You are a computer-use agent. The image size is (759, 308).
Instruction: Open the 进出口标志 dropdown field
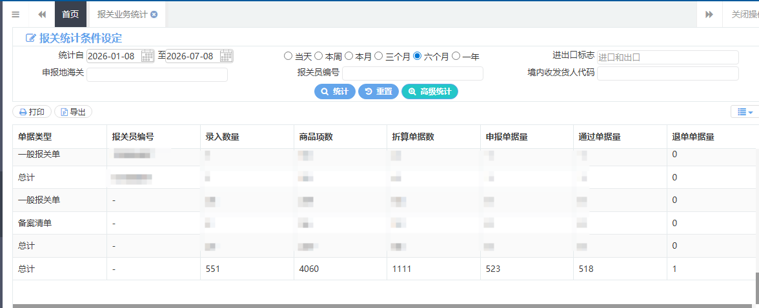coord(668,57)
